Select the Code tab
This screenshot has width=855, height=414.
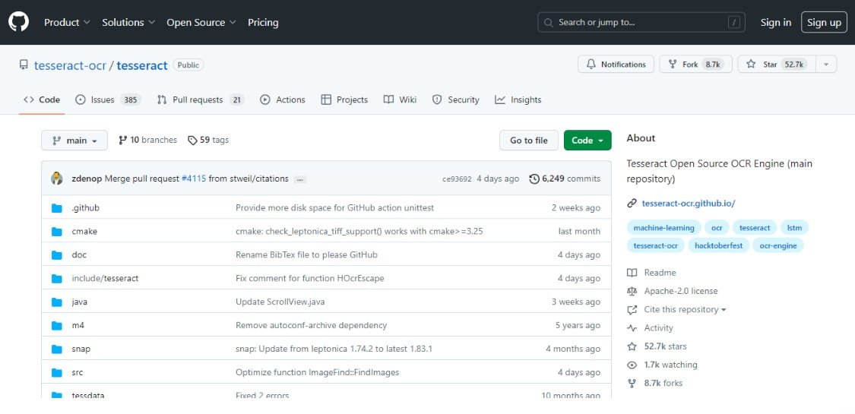42,100
